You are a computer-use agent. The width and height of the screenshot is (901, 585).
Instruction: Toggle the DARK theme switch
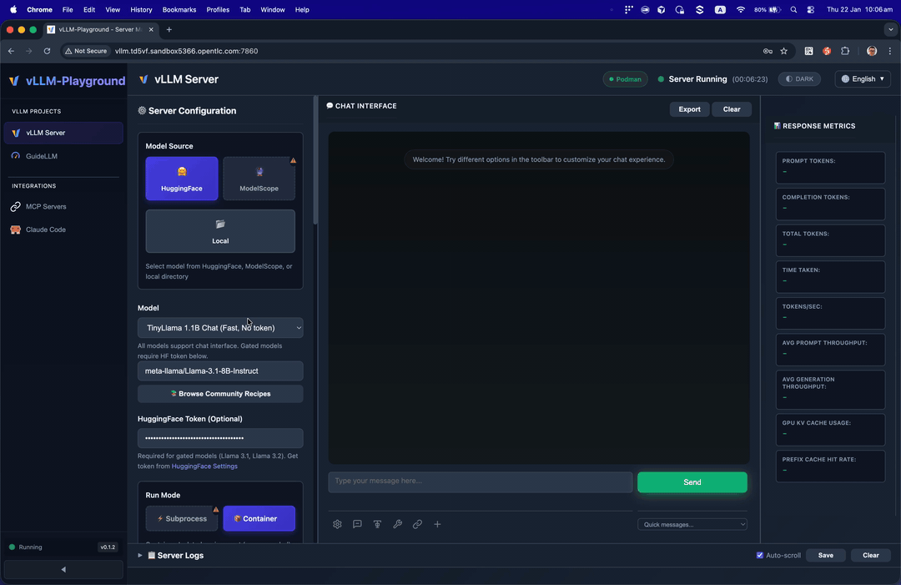pos(799,78)
